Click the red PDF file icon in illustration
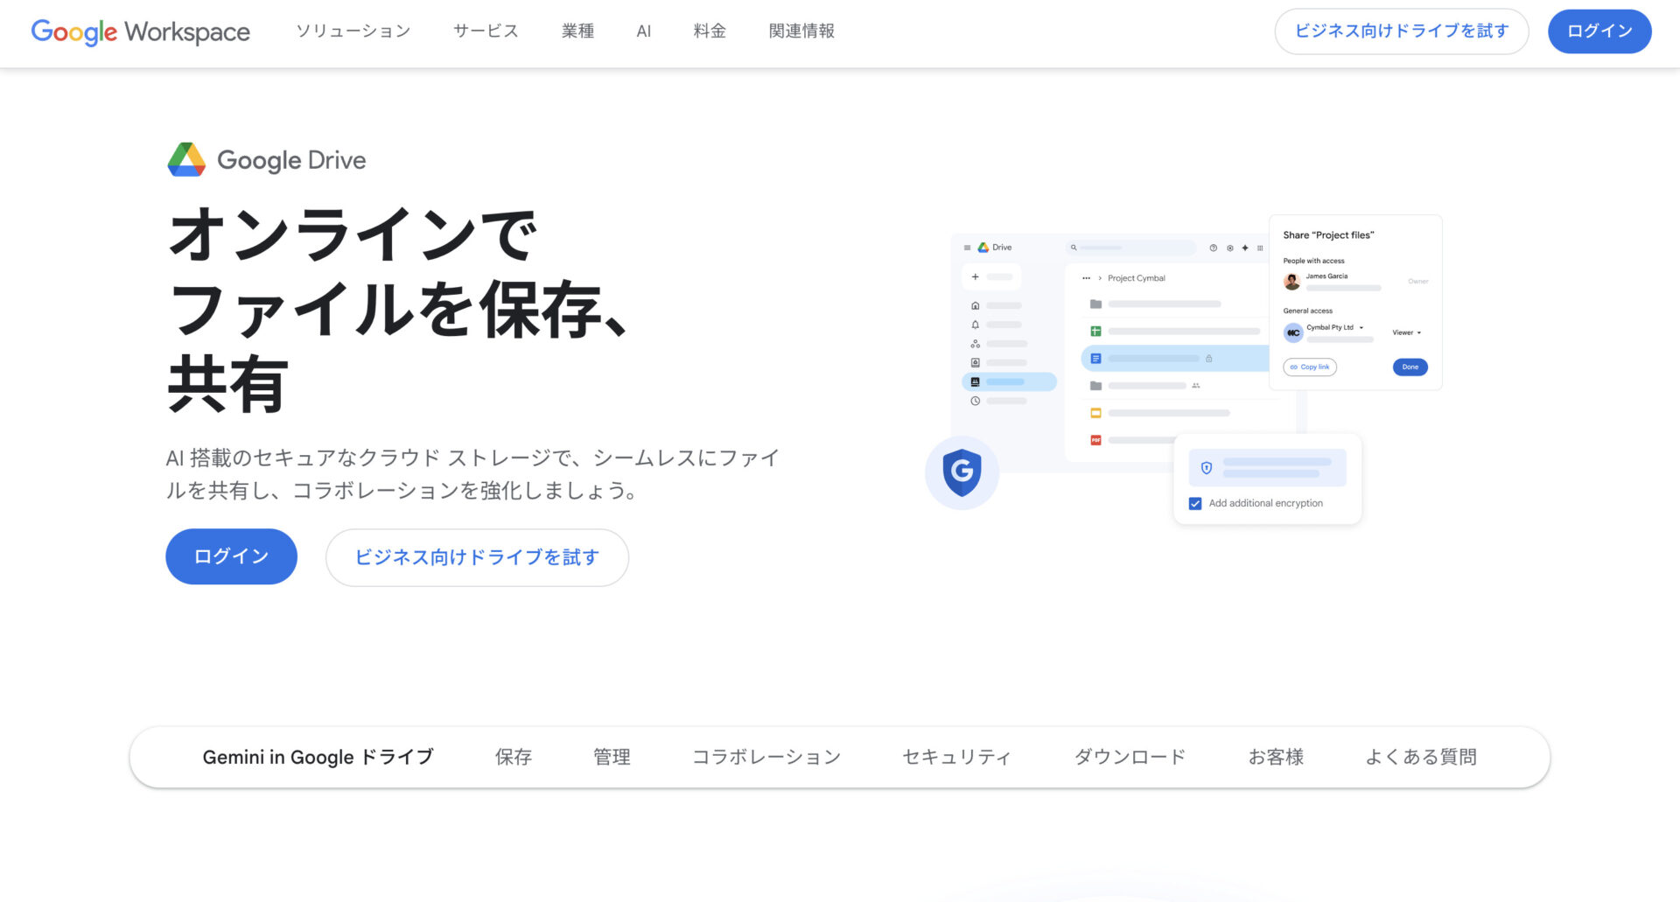The width and height of the screenshot is (1680, 902). [x=1095, y=440]
